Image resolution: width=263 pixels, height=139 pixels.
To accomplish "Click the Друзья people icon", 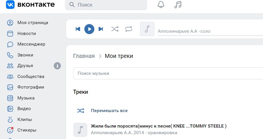I will point(10,66).
